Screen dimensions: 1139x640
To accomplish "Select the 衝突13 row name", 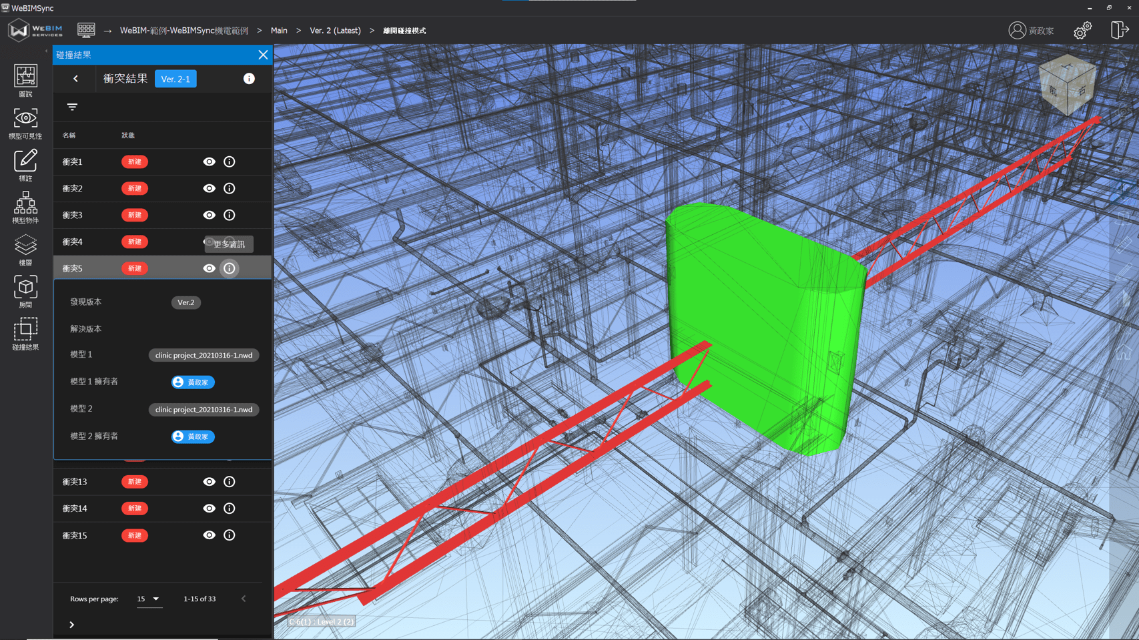I will pos(75,482).
